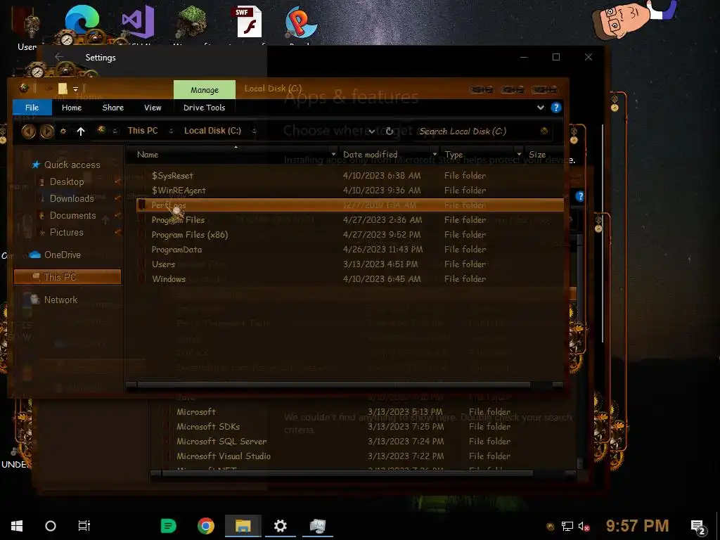The width and height of the screenshot is (720, 540).
Task: Click the File Explorer Forward arrow button
Action: 46,131
